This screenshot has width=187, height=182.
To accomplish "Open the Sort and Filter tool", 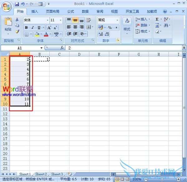I will coord(166,19).
